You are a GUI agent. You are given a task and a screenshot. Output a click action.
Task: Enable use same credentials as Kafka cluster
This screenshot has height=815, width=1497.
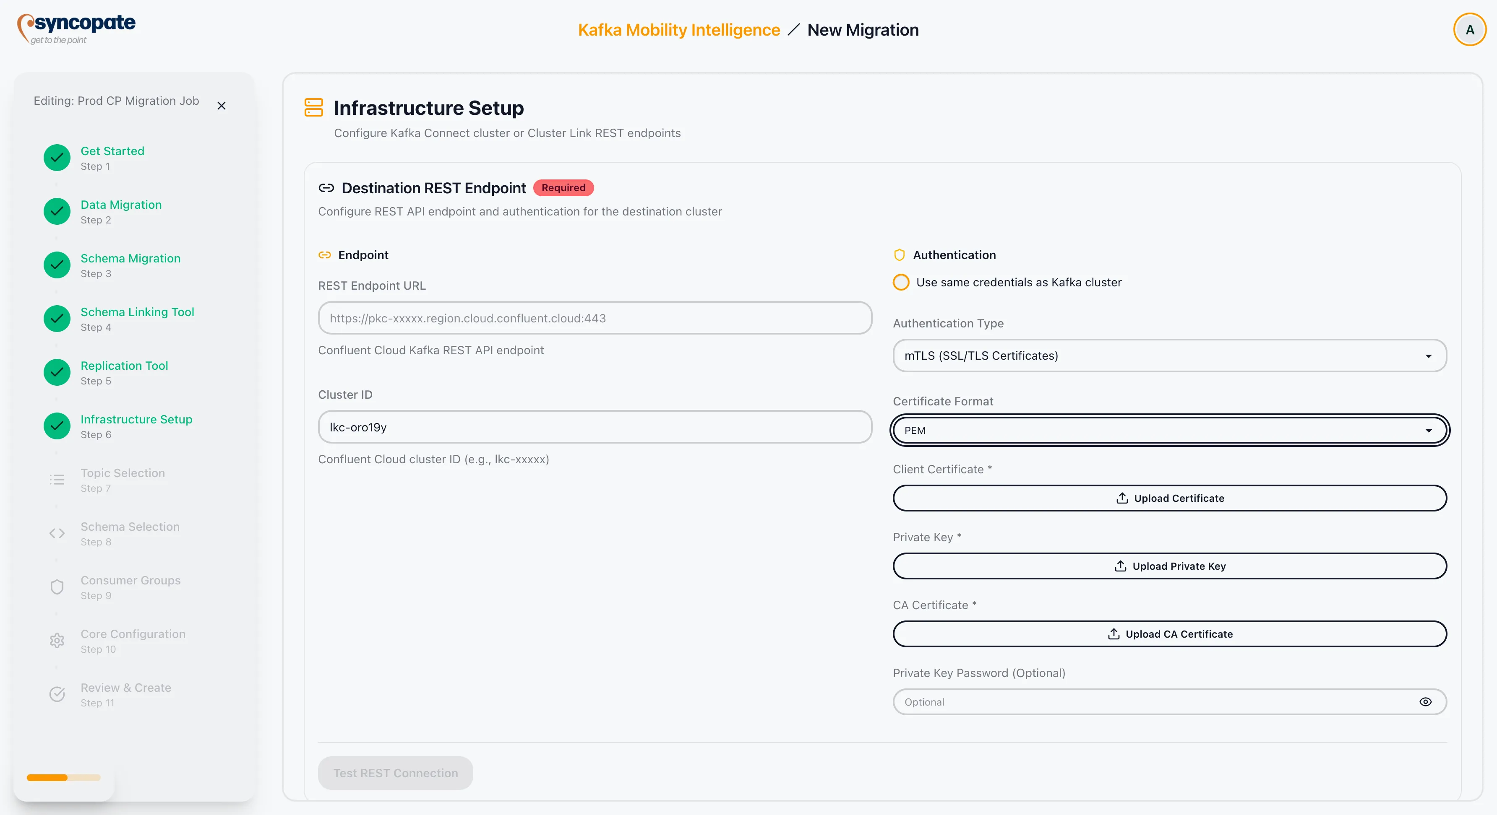point(901,282)
